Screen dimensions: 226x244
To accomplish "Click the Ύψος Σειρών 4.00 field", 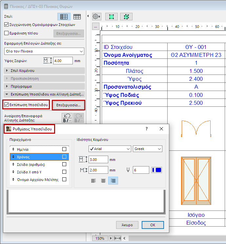I will [63, 60].
